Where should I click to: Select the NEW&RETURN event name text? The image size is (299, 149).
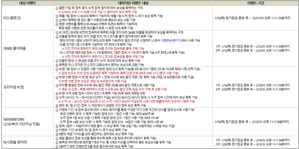[14, 119]
